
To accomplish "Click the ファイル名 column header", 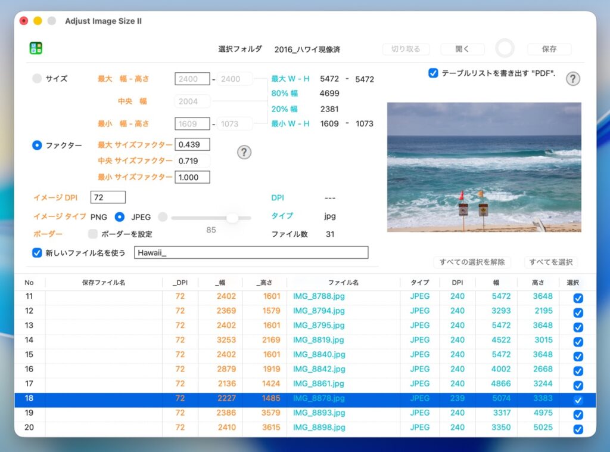I will [x=343, y=283].
